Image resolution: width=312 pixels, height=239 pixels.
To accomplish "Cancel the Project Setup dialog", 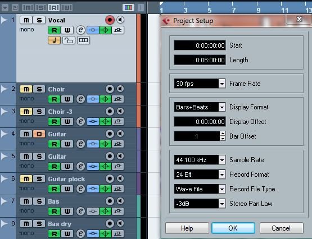I will pyautogui.click(x=281, y=228).
